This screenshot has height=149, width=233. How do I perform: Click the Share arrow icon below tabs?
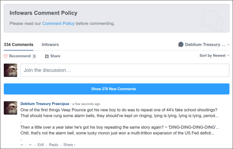47,56
